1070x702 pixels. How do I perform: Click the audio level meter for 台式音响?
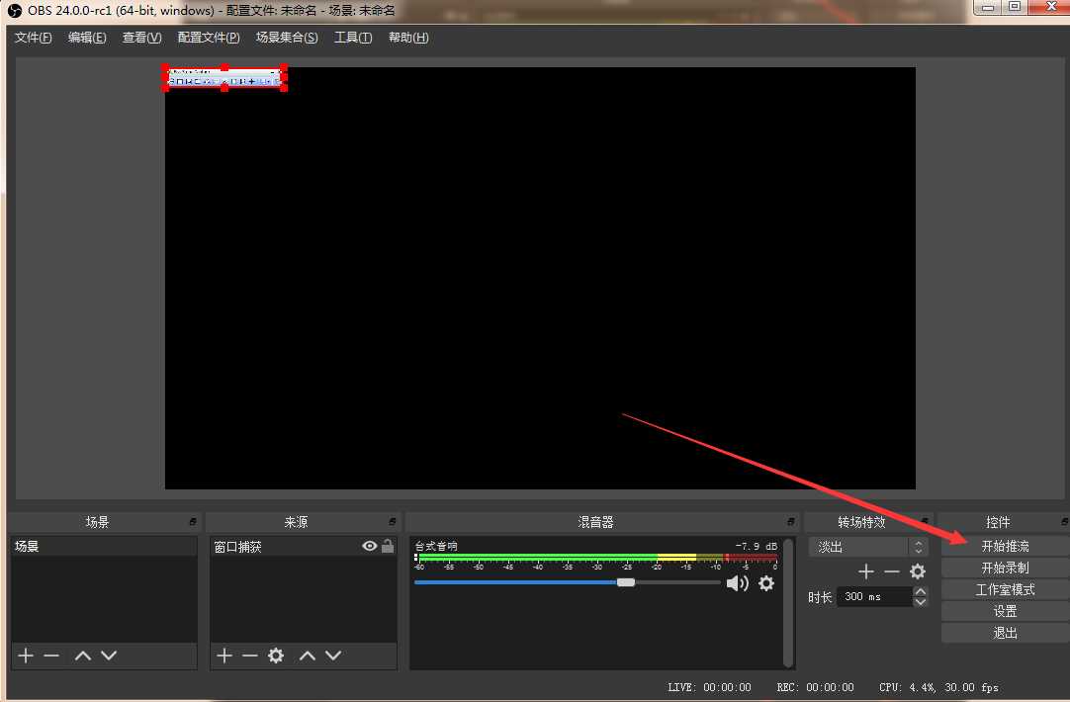point(595,558)
